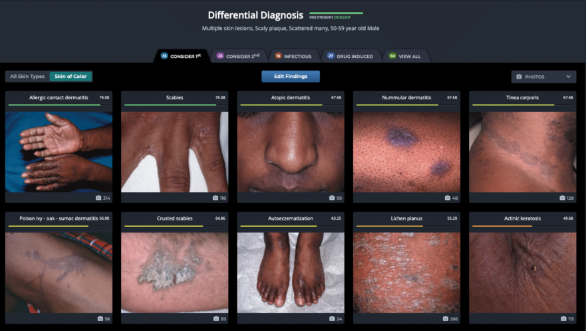
Task: Click camera icon on Crusted scabies card
Action: 216,318
